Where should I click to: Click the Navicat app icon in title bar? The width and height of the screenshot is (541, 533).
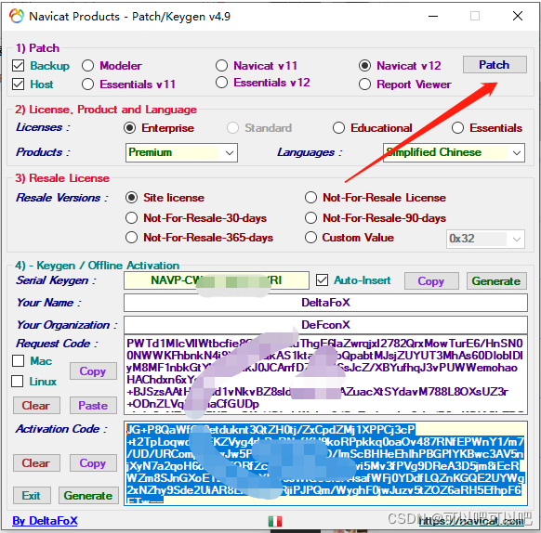(x=16, y=16)
